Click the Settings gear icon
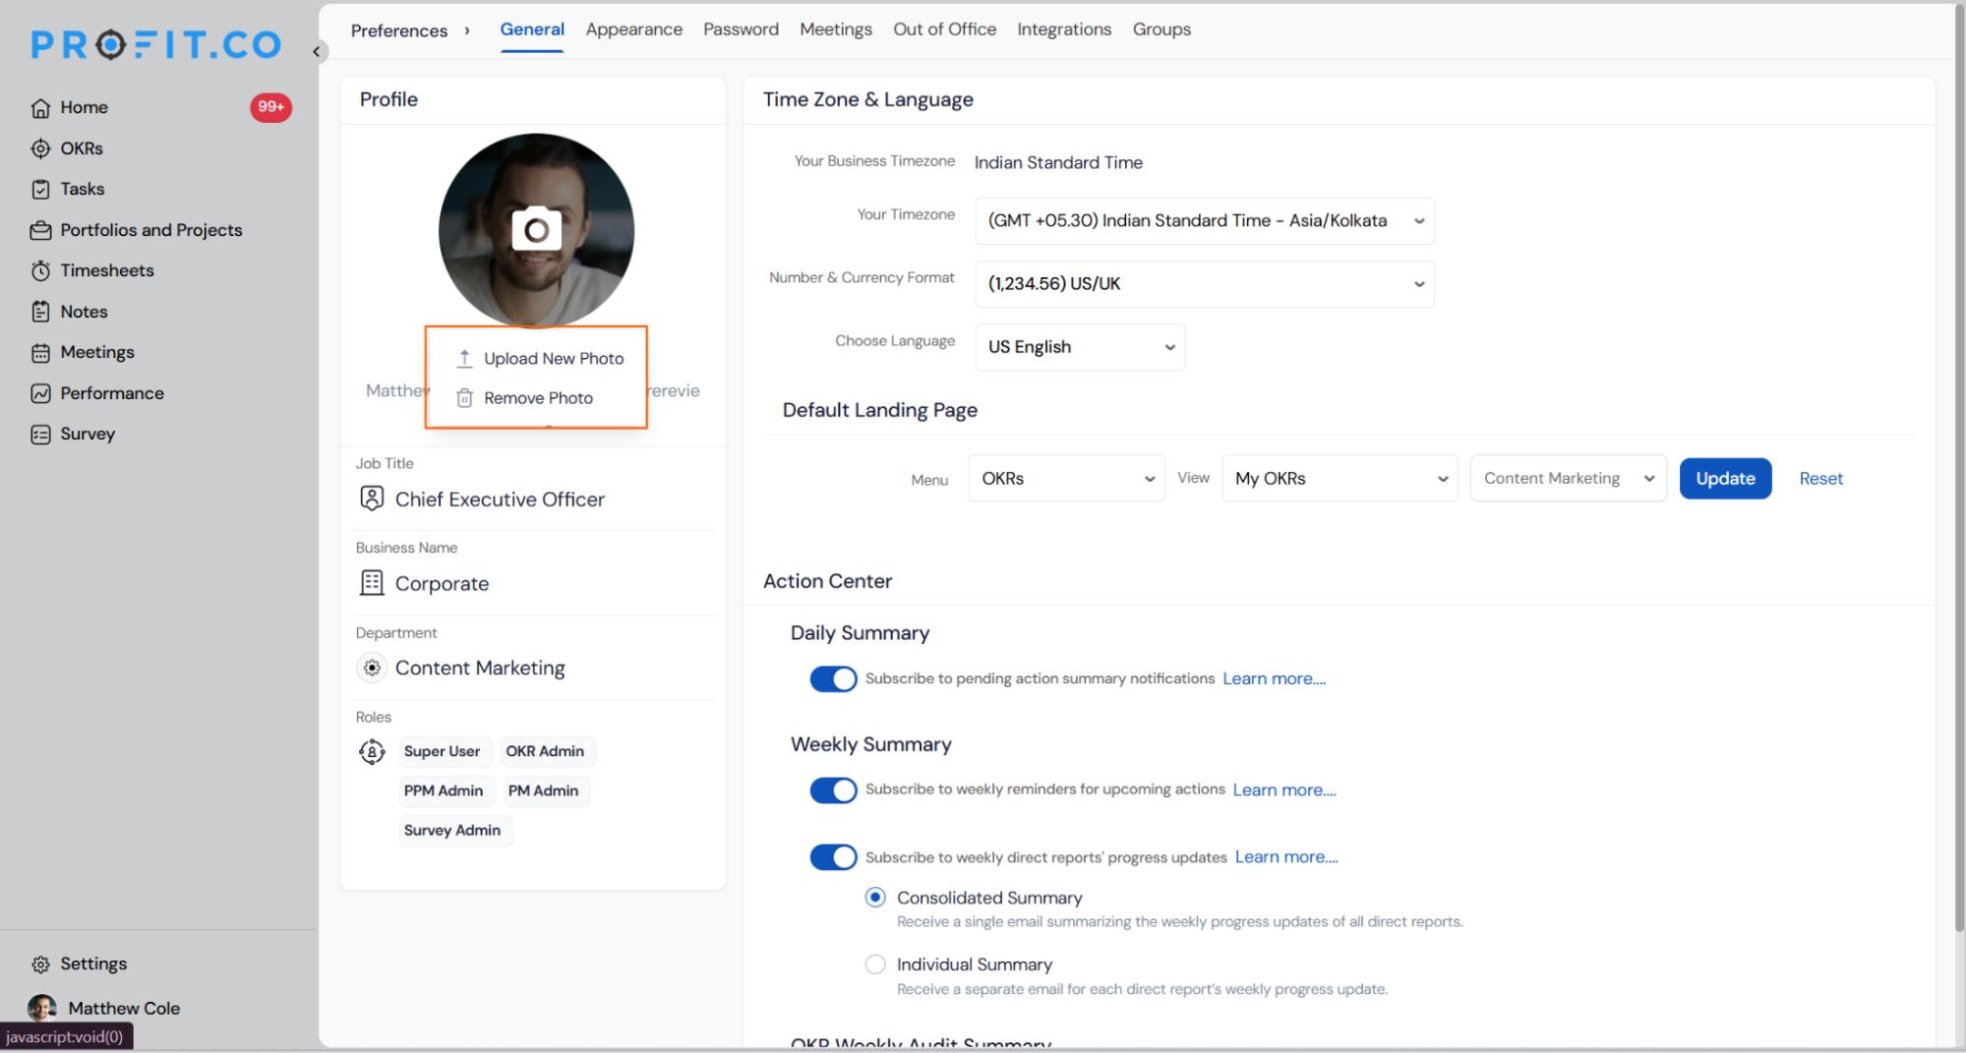The width and height of the screenshot is (1966, 1053). point(40,965)
